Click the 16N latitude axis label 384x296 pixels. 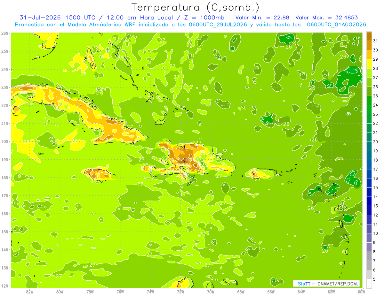coord(5,214)
